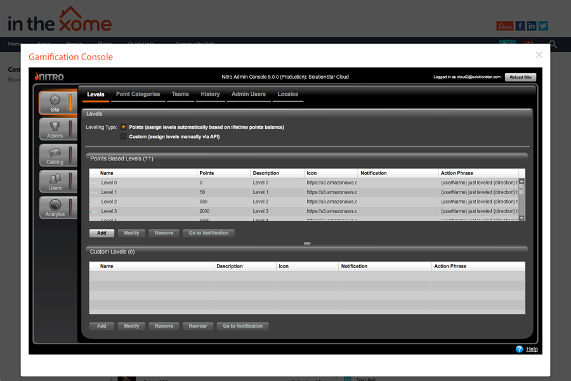The width and height of the screenshot is (571, 381).
Task: Open the Users section
Action: click(58, 181)
